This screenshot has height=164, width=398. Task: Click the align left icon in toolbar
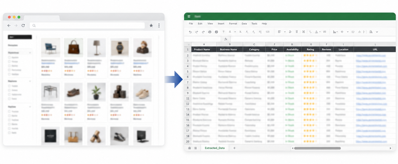279,32
